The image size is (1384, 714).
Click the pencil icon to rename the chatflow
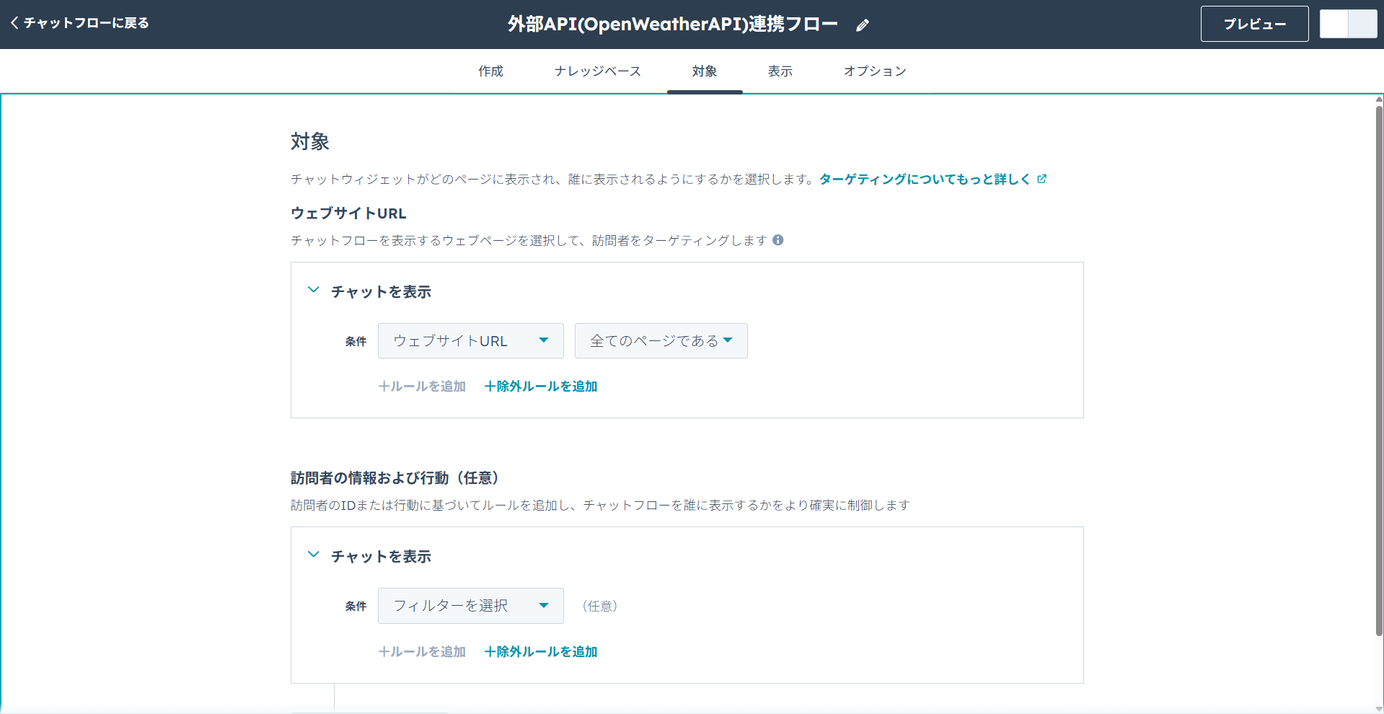click(x=863, y=25)
